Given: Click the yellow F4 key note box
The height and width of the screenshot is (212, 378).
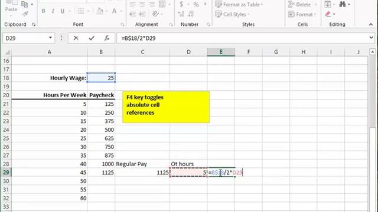Looking at the screenshot, I should (x=166, y=107).
